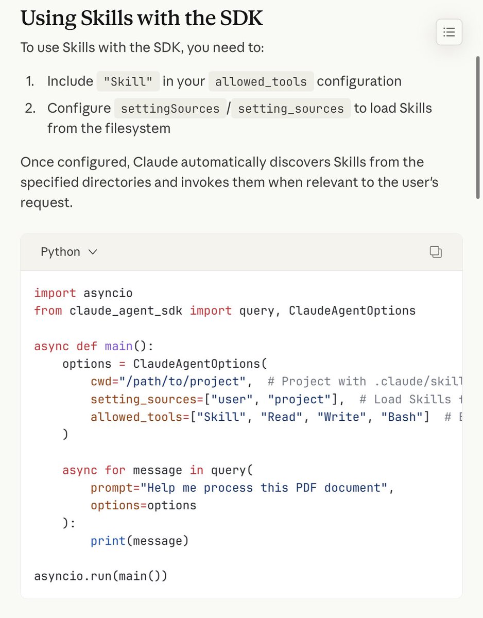Viewport: 483px width, 618px height.
Task: Open the Python language dropdown
Action: coord(69,252)
